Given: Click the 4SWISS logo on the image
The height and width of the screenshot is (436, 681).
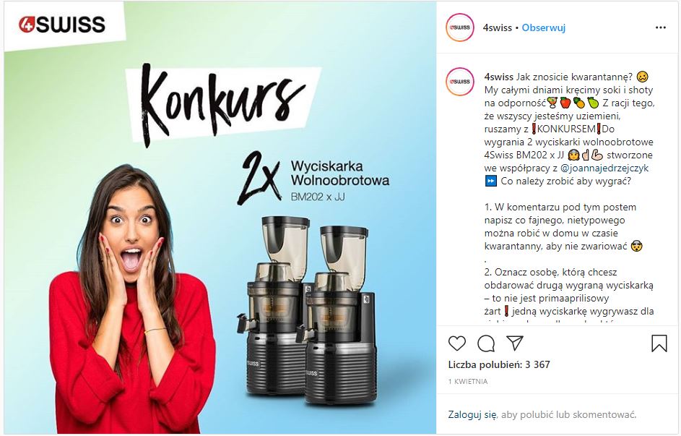Looking at the screenshot, I should [61, 25].
